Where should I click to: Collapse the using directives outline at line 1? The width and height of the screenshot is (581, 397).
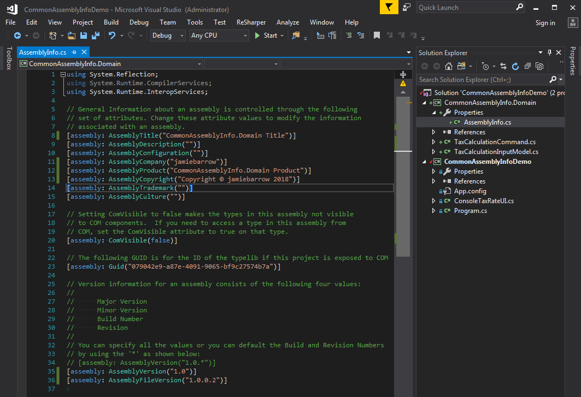click(x=63, y=74)
